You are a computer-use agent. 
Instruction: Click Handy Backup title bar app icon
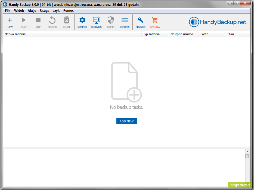pyautogui.click(x=5, y=4)
